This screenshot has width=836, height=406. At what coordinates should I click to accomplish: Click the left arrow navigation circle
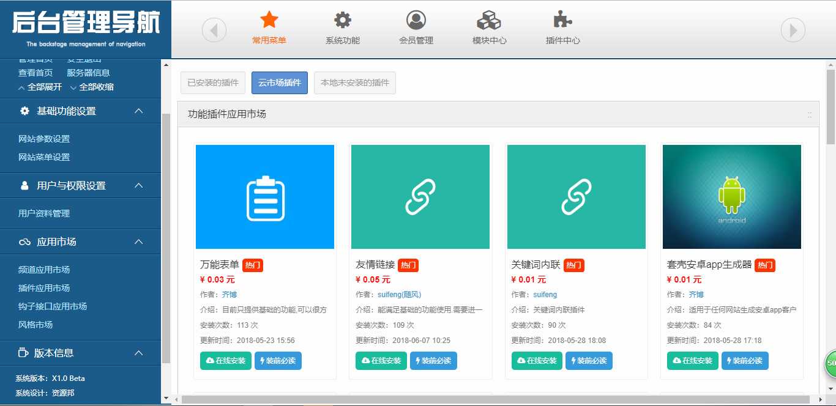214,30
